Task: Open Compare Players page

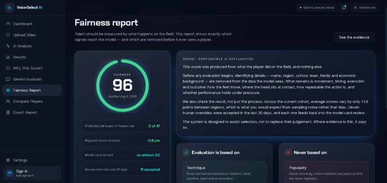Action: [x=32, y=102]
